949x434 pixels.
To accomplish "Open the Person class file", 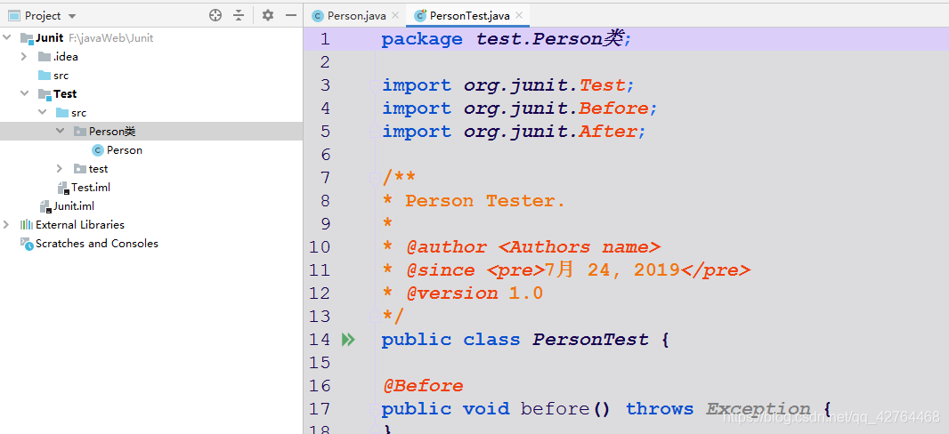I will (x=125, y=150).
